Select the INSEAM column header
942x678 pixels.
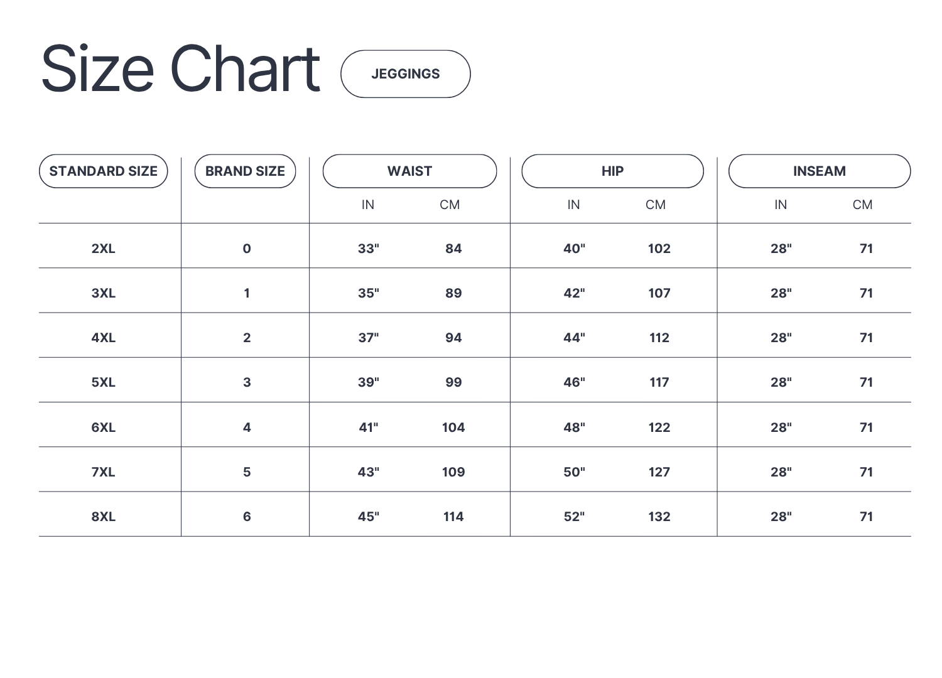click(819, 171)
